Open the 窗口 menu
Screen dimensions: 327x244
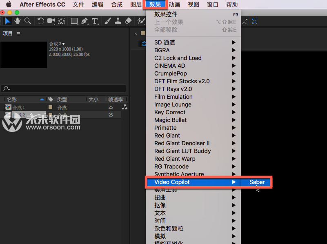click(213, 4)
